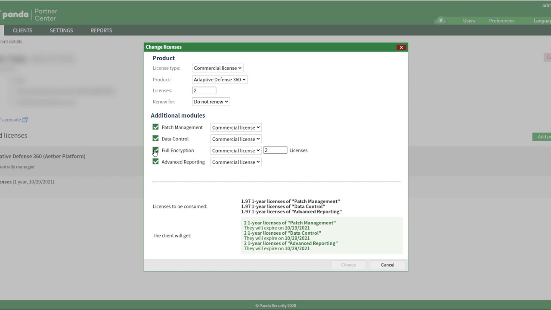Open Preferences in the header
551x310 pixels.
[501, 21]
